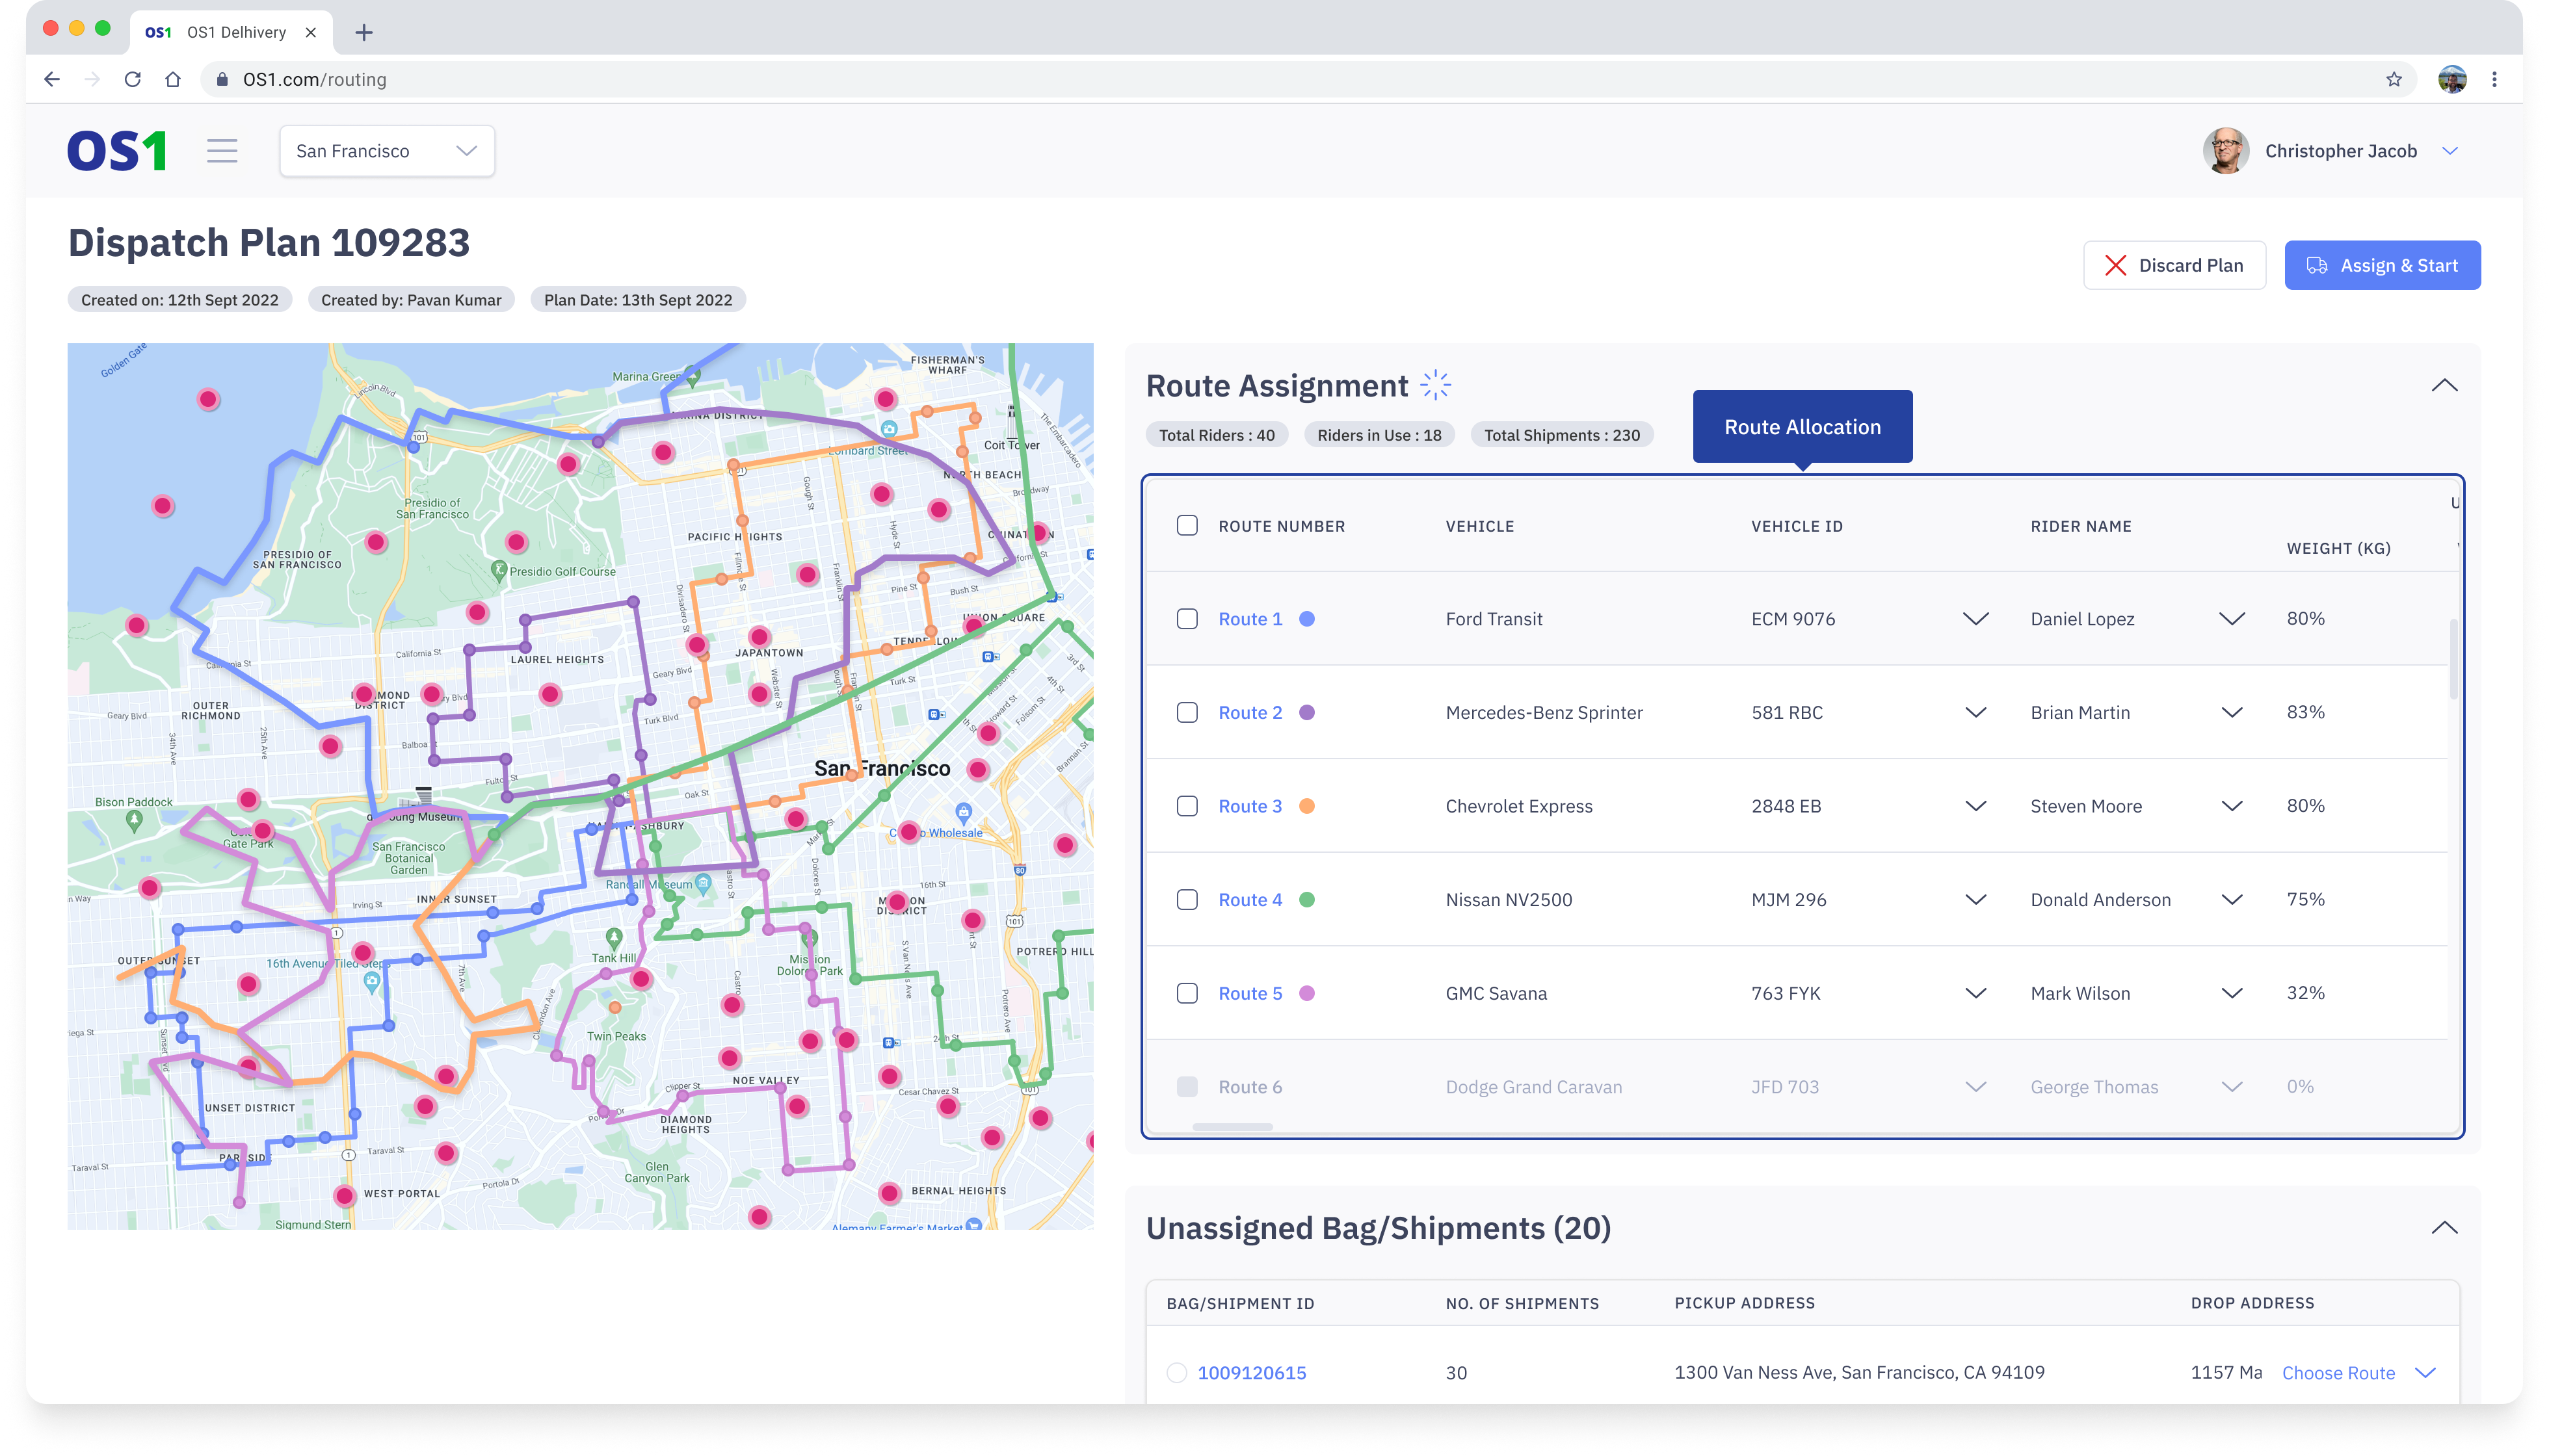Reload the page with refresh icon
2549x1456 pixels.
pyautogui.click(x=132, y=79)
